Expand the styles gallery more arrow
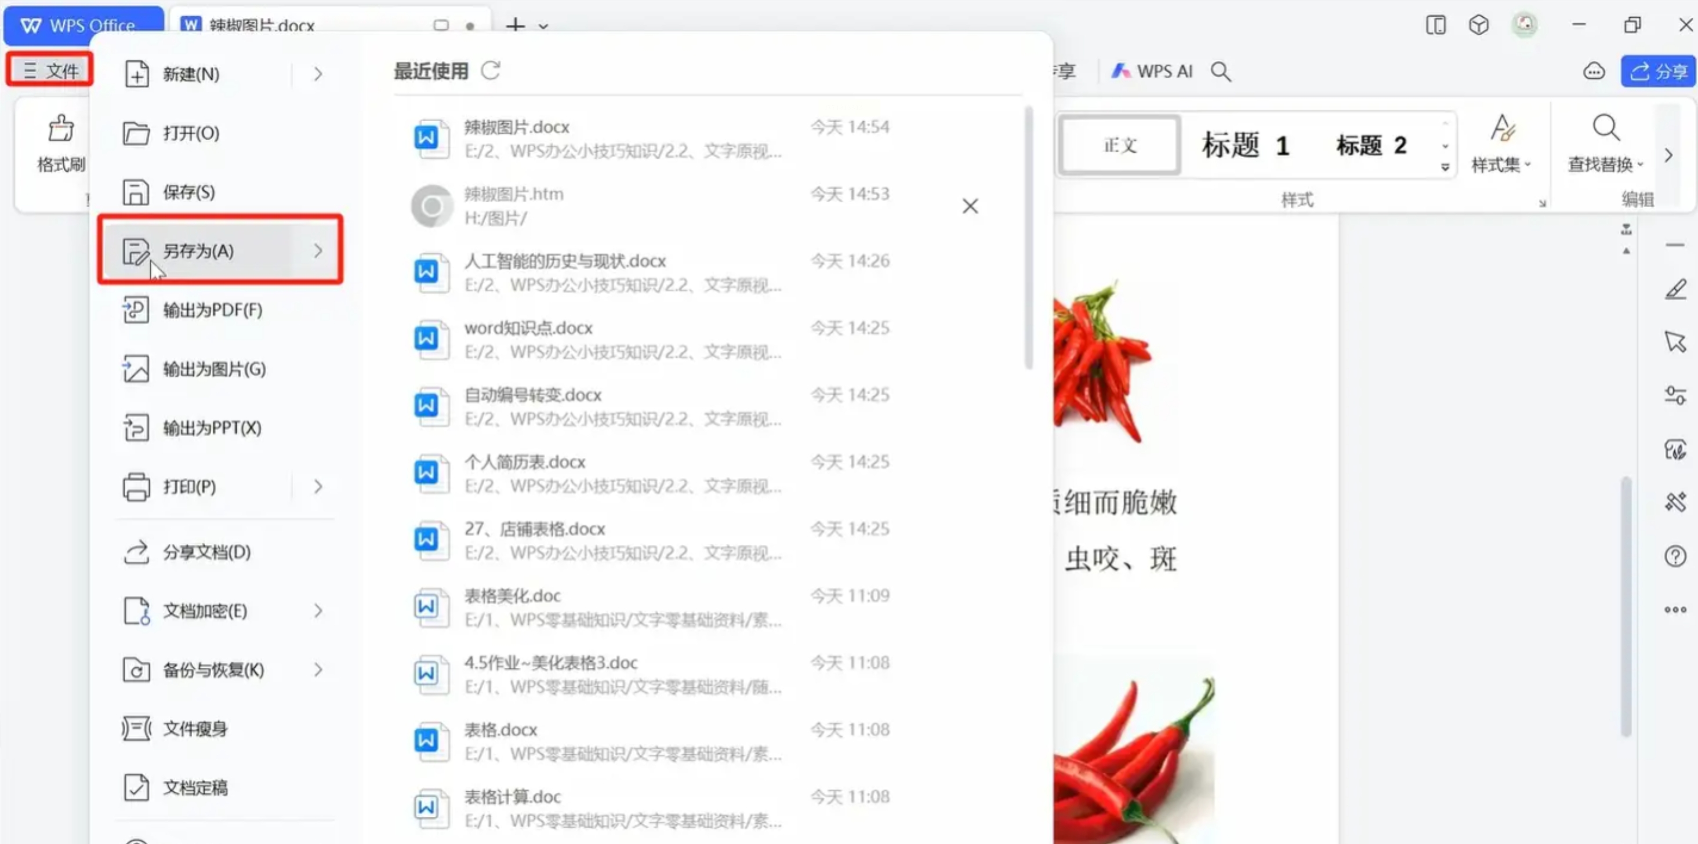1698x844 pixels. [x=1445, y=168]
